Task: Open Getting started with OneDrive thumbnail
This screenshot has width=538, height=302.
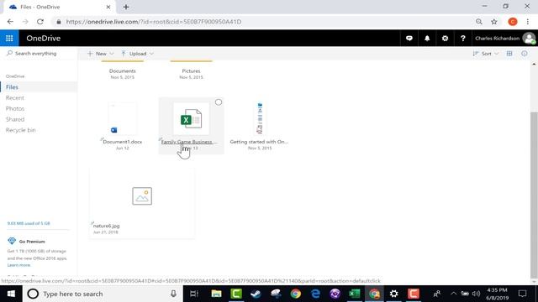Action: point(260,118)
